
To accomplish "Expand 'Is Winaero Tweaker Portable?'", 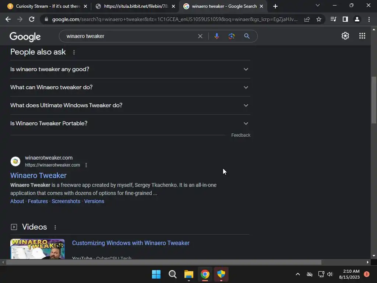I will click(130, 123).
